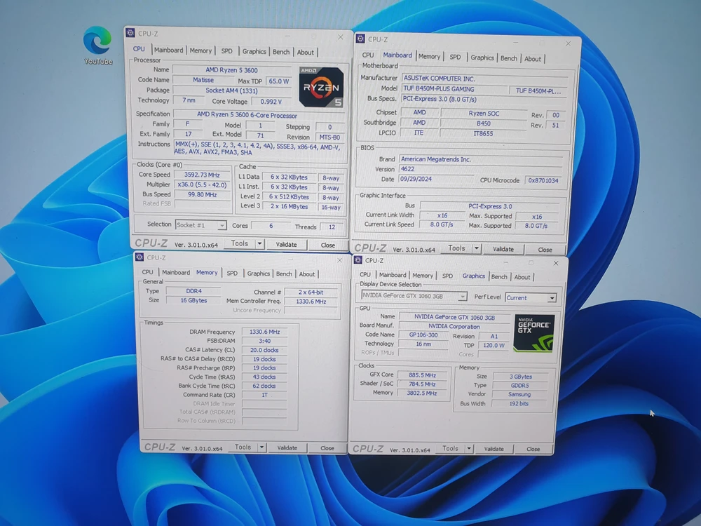This screenshot has height=526, width=701.
Task: Click the processor name field AMD Ryzen 5 3600
Action: 231,69
